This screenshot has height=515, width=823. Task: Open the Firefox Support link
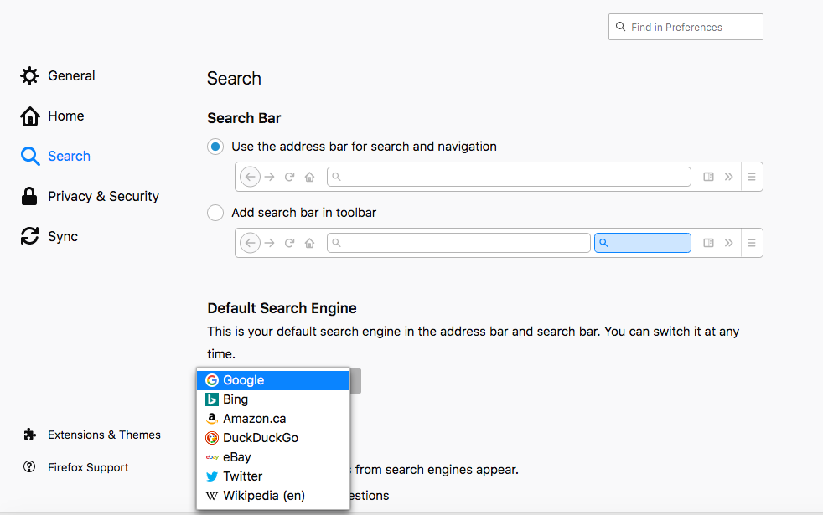[x=88, y=467]
